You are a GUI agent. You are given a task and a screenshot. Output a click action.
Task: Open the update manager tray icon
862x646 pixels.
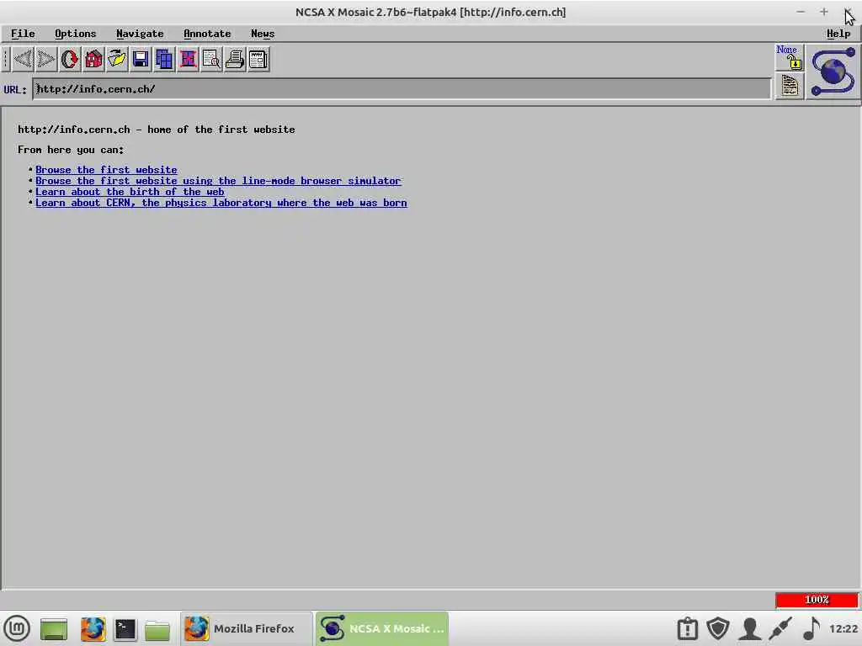coord(687,628)
